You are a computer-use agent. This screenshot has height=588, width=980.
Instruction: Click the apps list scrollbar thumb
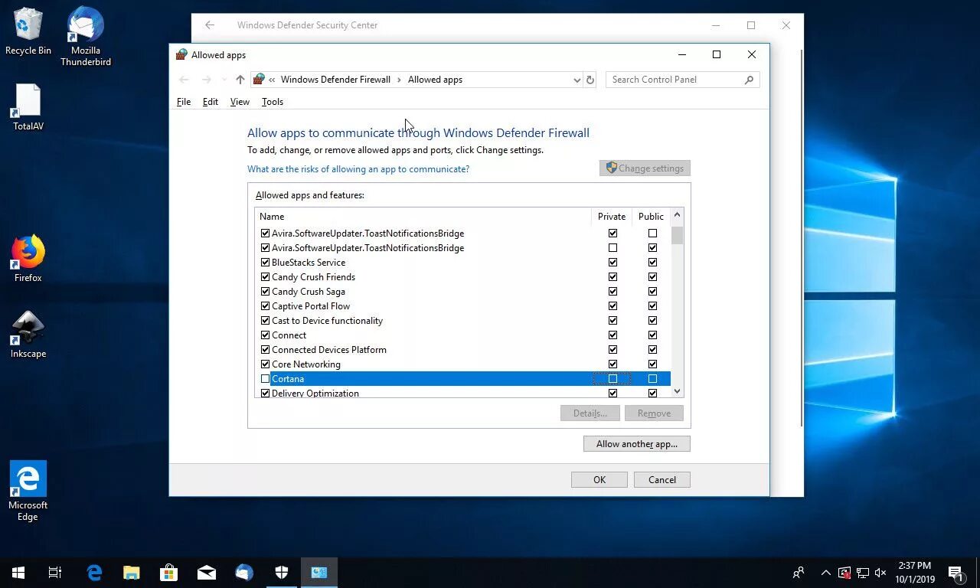coord(677,234)
